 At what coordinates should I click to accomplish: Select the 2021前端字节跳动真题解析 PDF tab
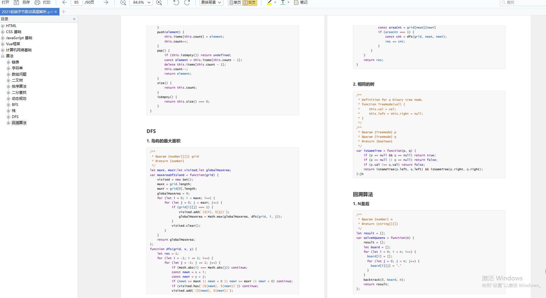tap(27, 12)
